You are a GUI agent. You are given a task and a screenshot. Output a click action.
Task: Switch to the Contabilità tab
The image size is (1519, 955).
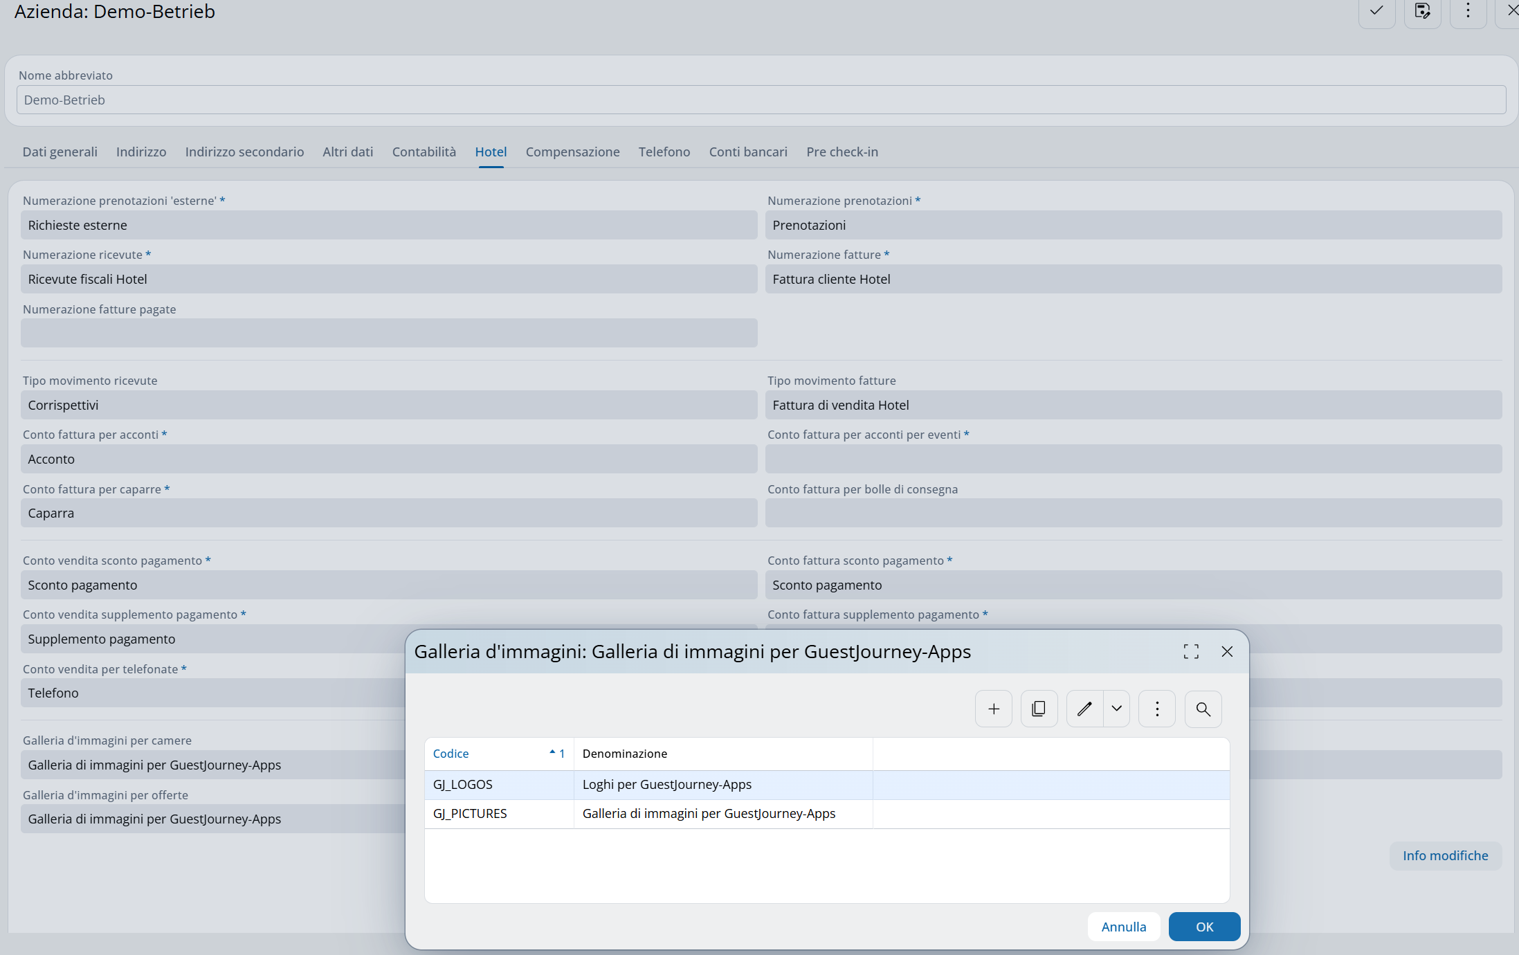pos(424,152)
